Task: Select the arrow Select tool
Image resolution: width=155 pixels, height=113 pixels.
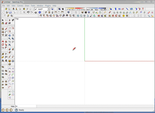Action: point(3,20)
